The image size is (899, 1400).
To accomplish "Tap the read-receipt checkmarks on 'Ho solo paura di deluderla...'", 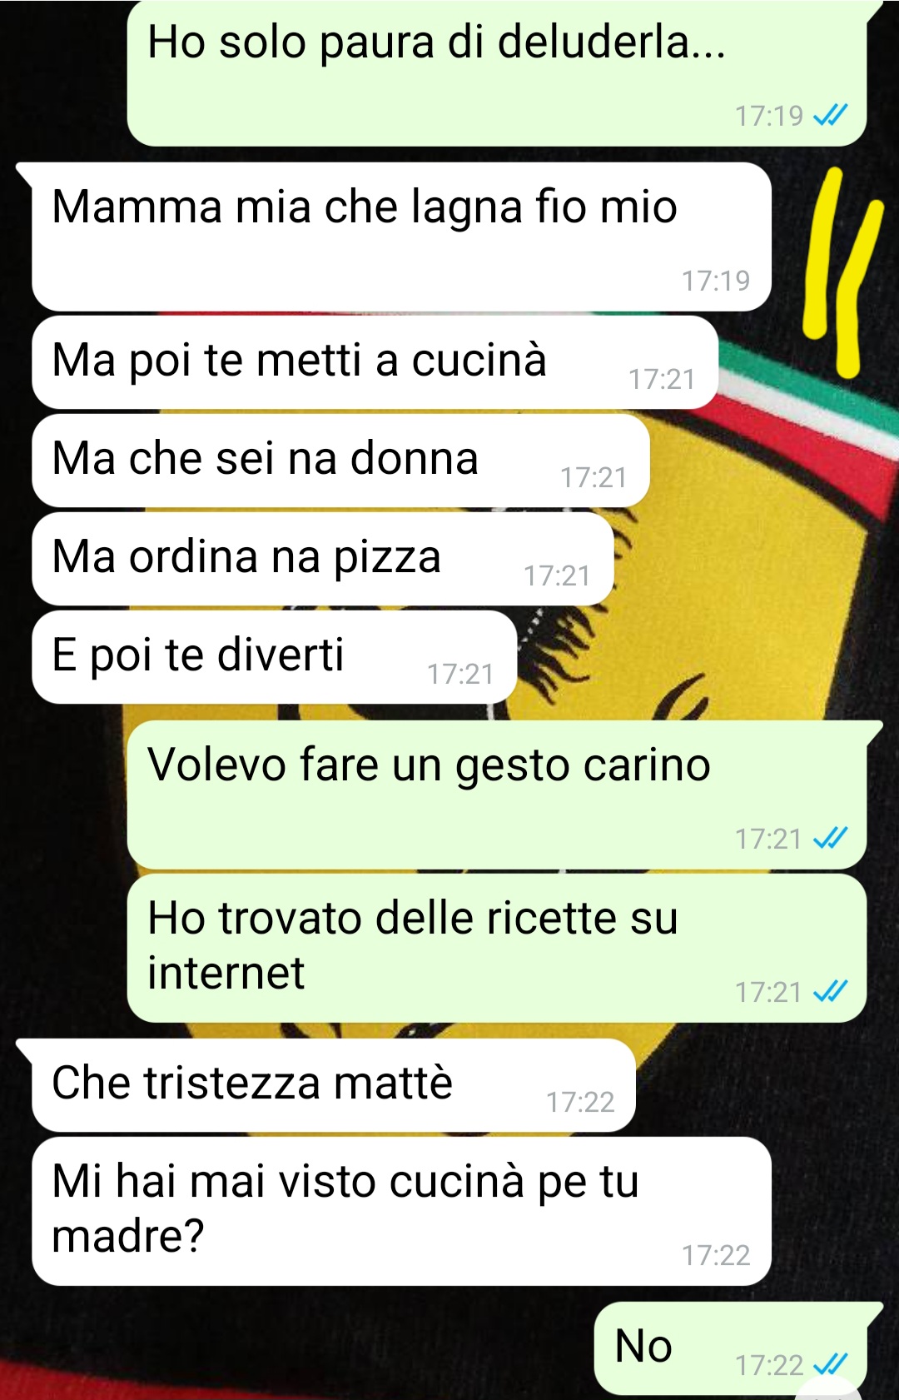I will coord(830,114).
